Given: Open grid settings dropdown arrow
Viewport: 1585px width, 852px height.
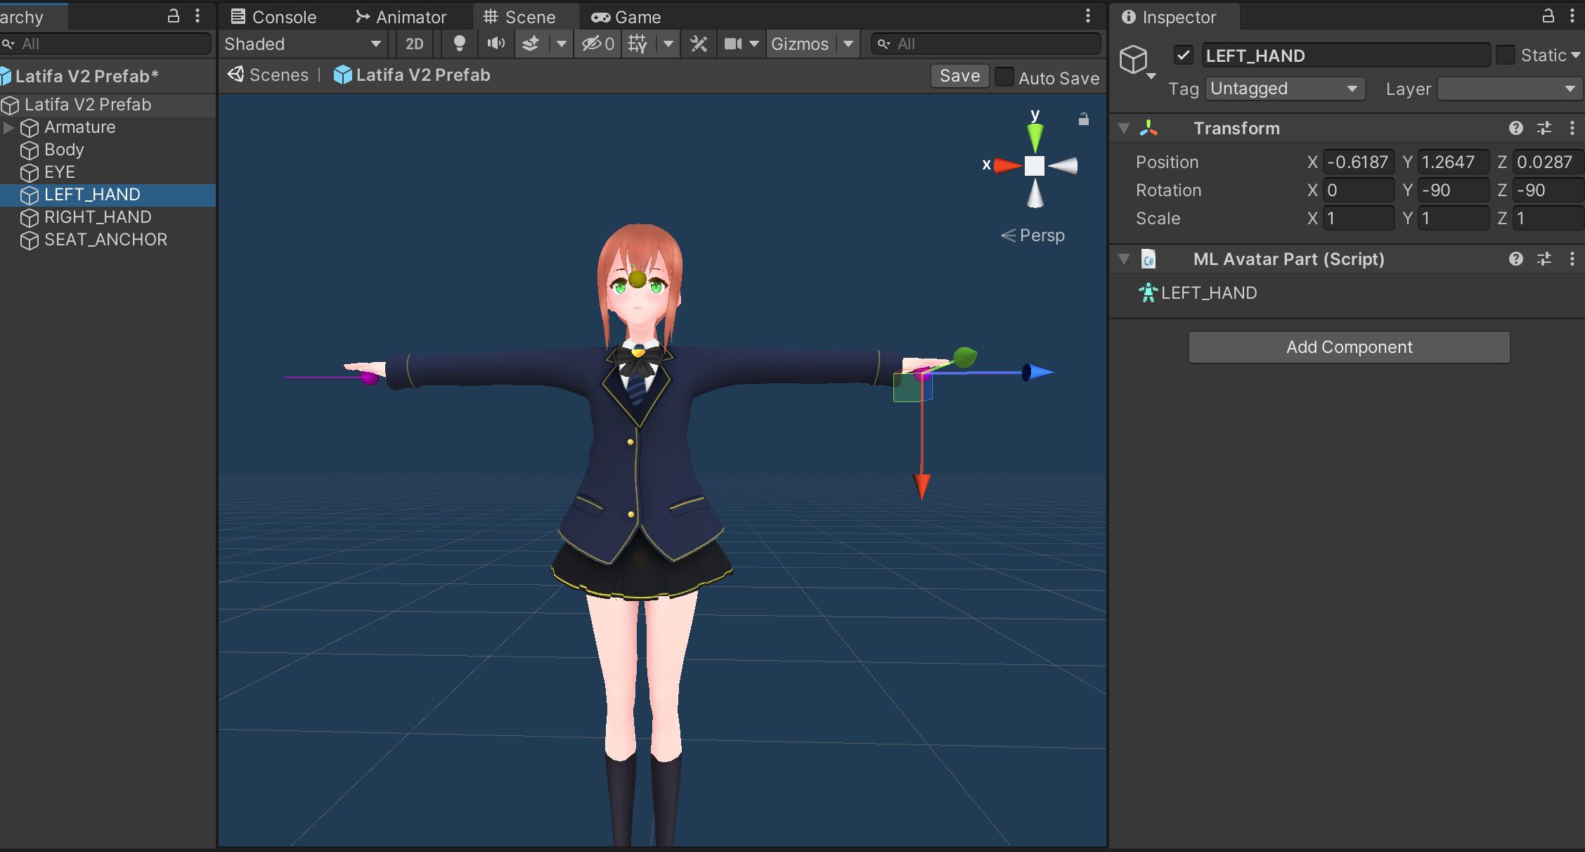Looking at the screenshot, I should (x=668, y=44).
